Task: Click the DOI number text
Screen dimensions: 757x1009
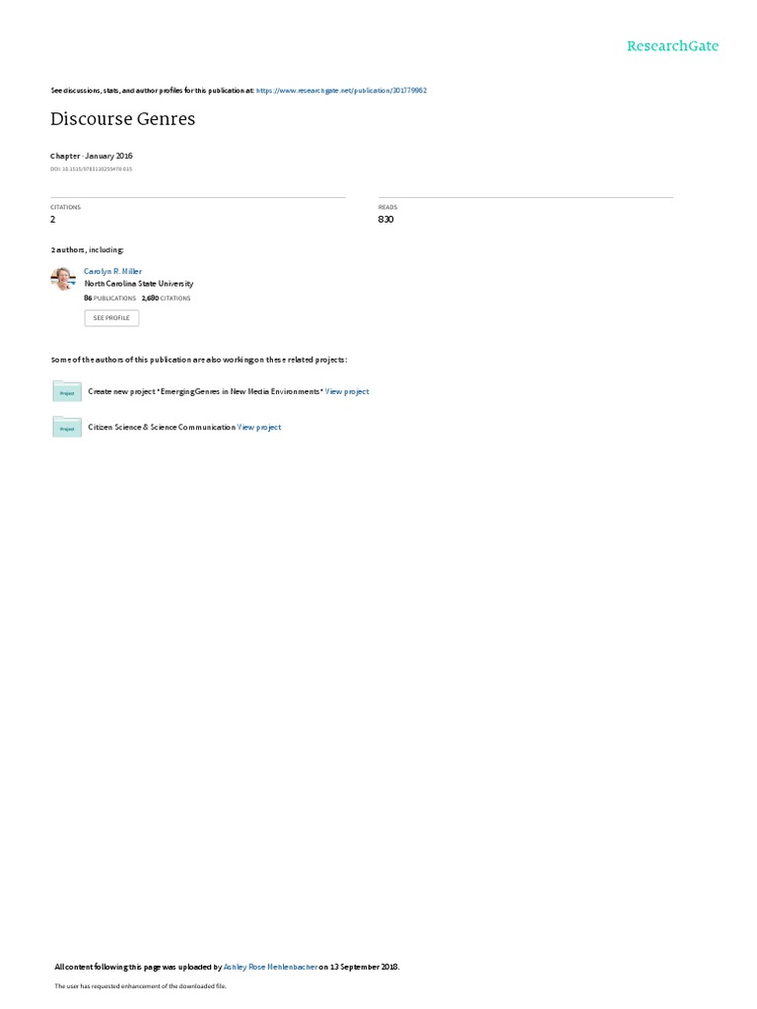Action: (x=92, y=169)
